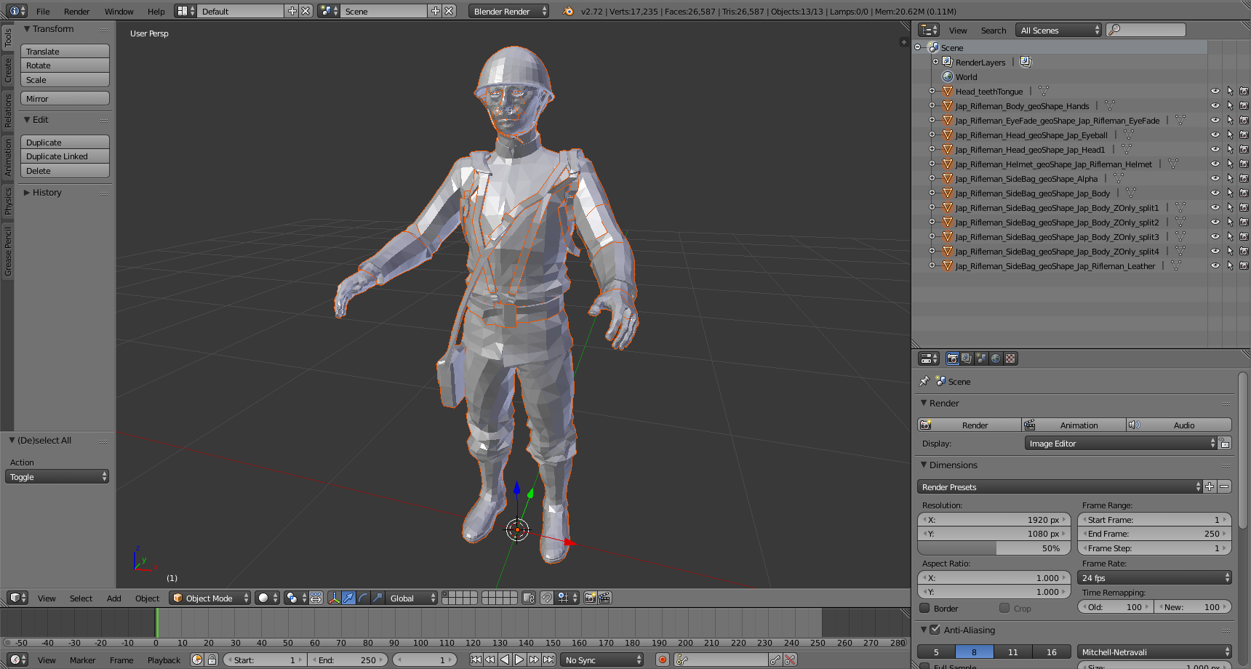Hide Jap_Rifleman_Helmet_geoShape object with eye icon

(1215, 164)
